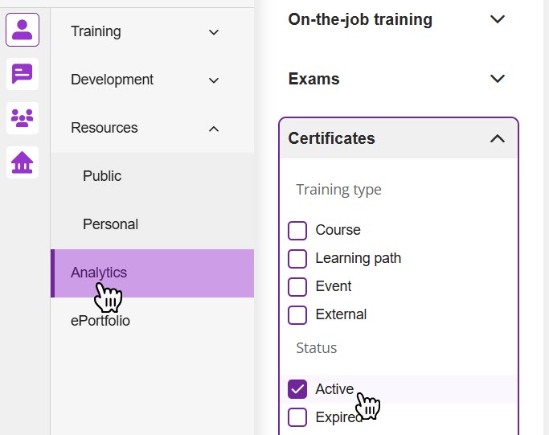Open the Personal resources menu item
Viewport: 549px width, 435px height.
[110, 224]
